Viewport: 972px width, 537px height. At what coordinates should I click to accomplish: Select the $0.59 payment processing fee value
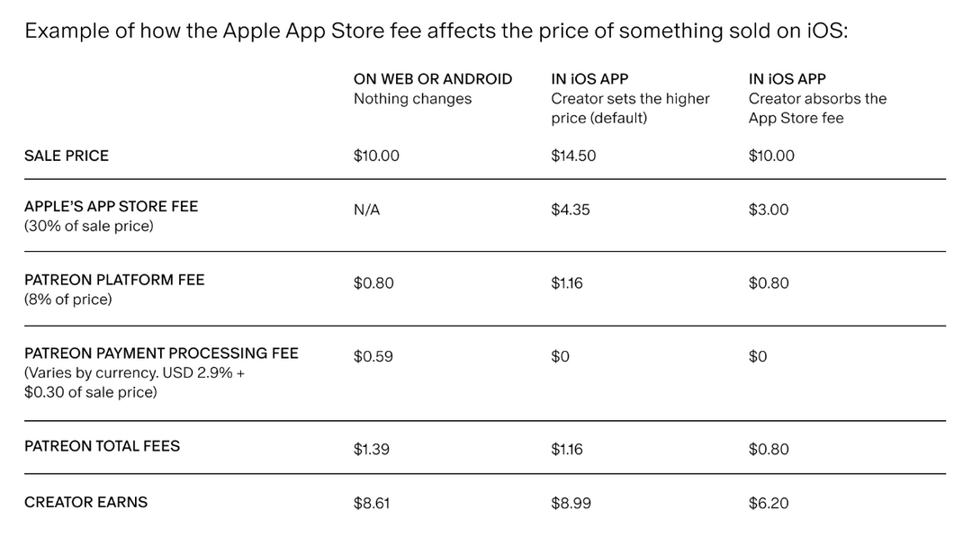pyautogui.click(x=372, y=356)
